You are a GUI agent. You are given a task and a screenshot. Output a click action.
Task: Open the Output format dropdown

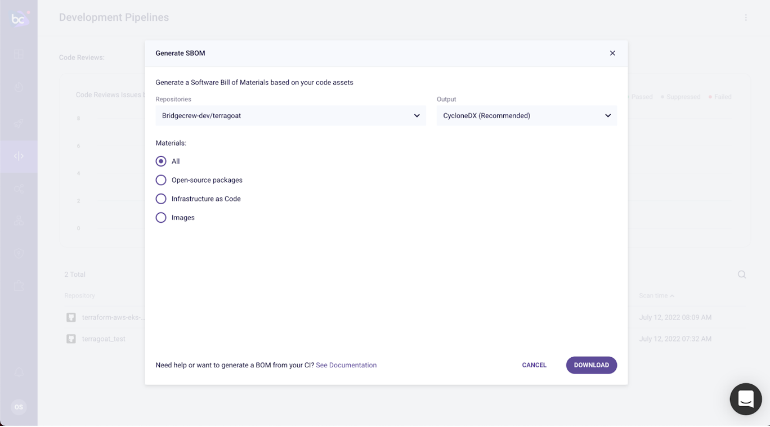527,115
